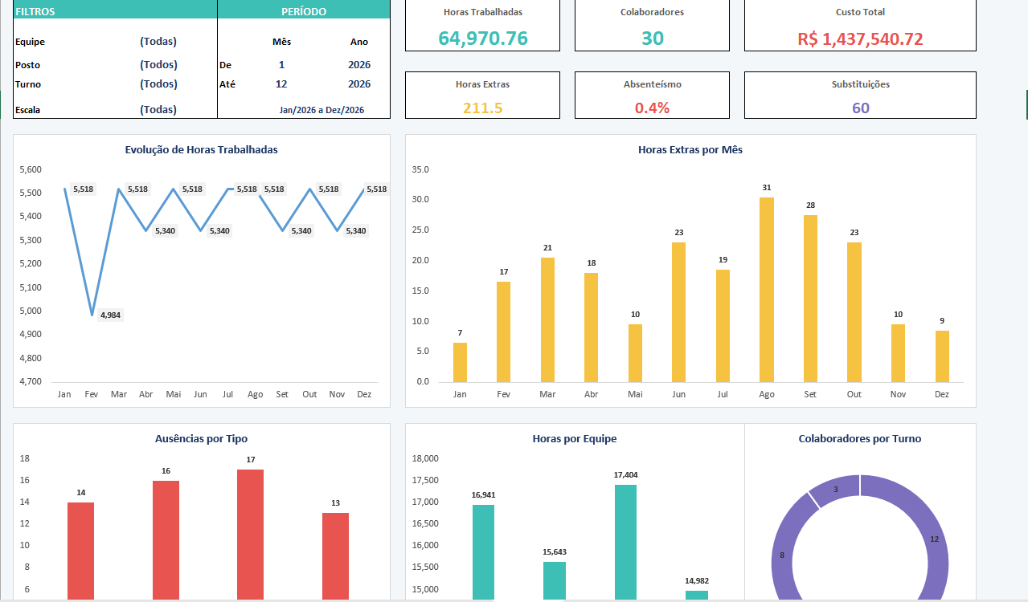
Task: Select the Turno filter value (Todos)
Action: click(x=158, y=83)
